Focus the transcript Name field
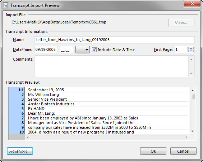 [115, 40]
